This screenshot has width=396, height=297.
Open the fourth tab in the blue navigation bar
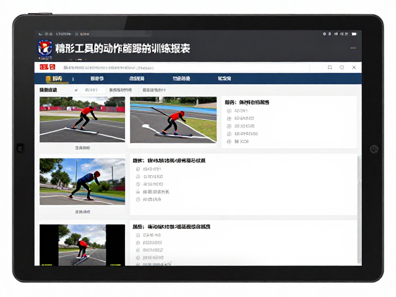(x=181, y=79)
